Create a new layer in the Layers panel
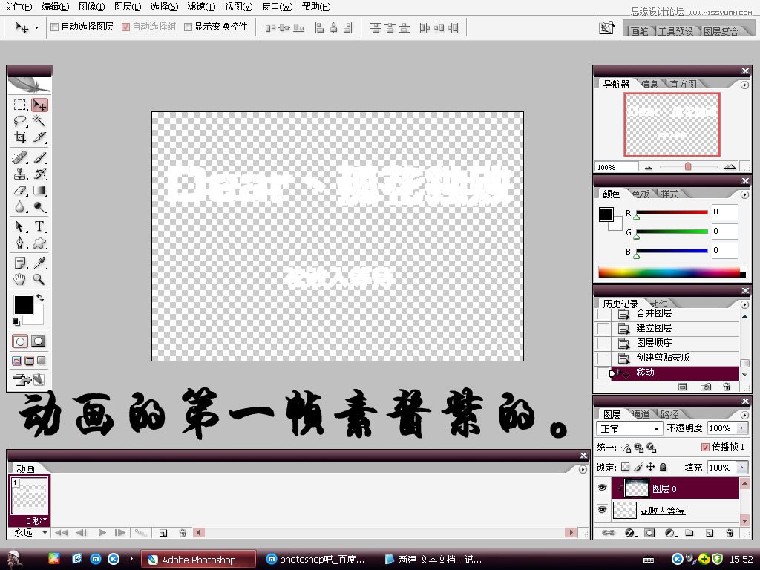760x570 pixels. tap(709, 533)
